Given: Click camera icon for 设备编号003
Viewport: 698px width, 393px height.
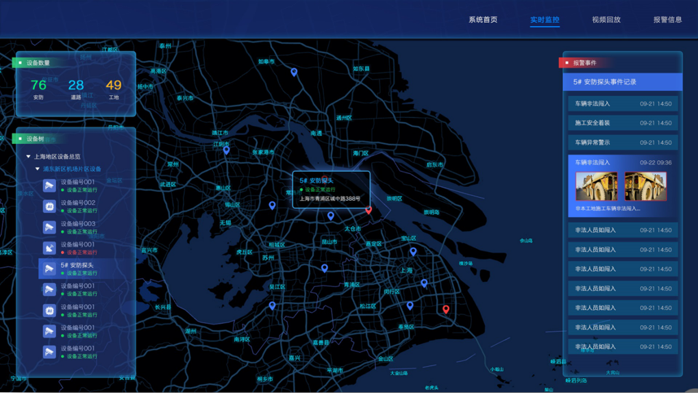Looking at the screenshot, I should [x=49, y=227].
